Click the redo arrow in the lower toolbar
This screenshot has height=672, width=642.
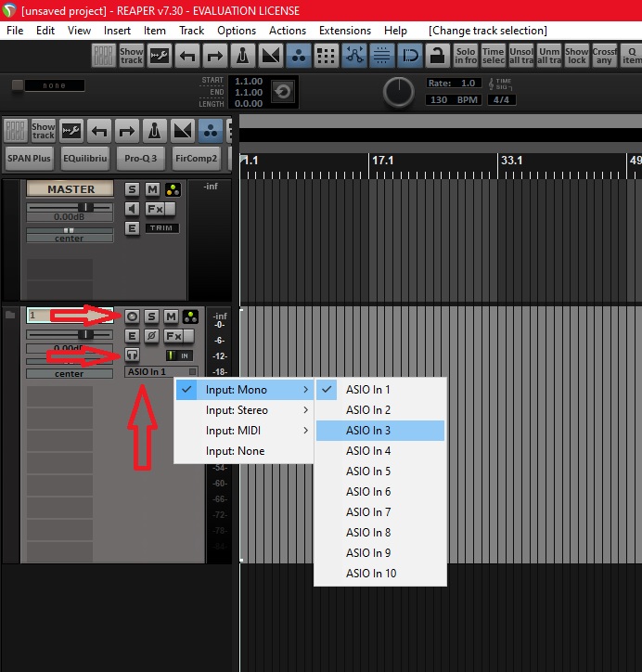click(127, 131)
